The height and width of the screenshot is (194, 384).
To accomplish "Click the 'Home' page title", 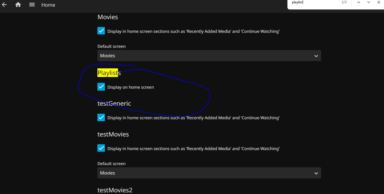I will point(48,5).
